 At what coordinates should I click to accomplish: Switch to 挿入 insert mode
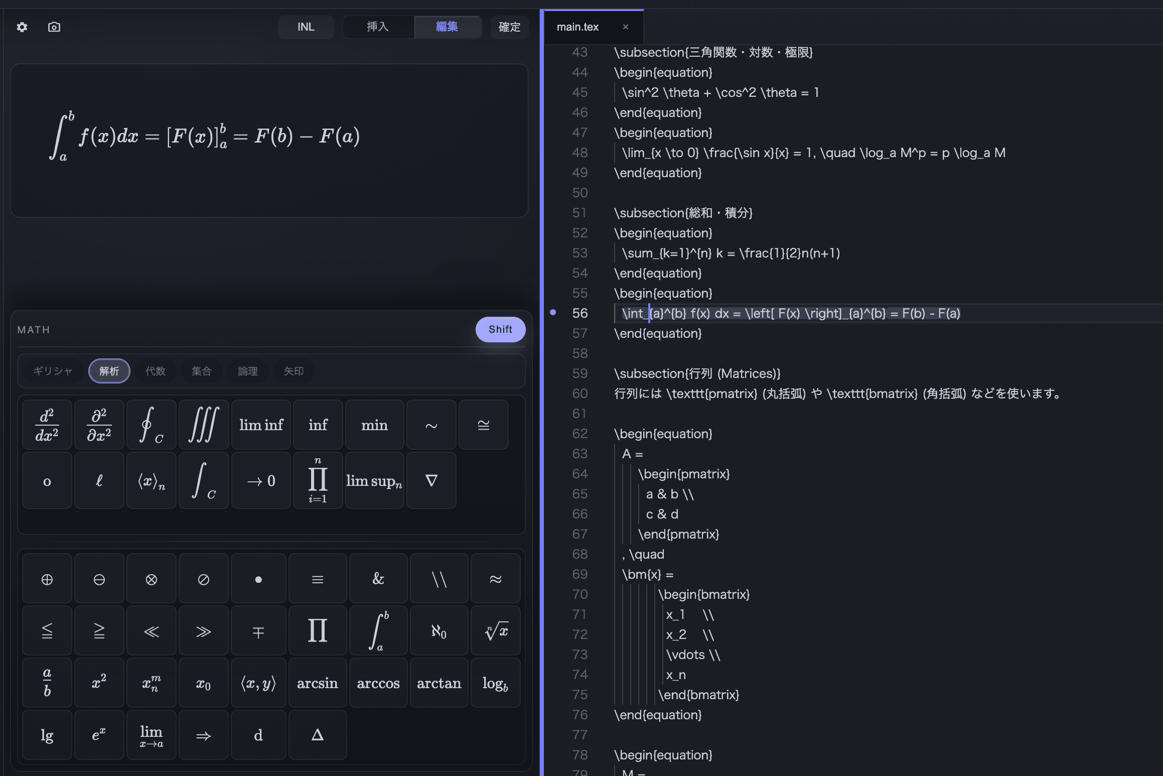[x=378, y=27]
